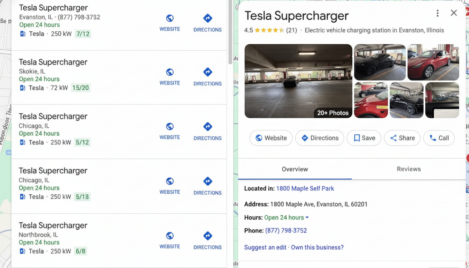Open the 1800 Maple Self Park link

(305, 188)
